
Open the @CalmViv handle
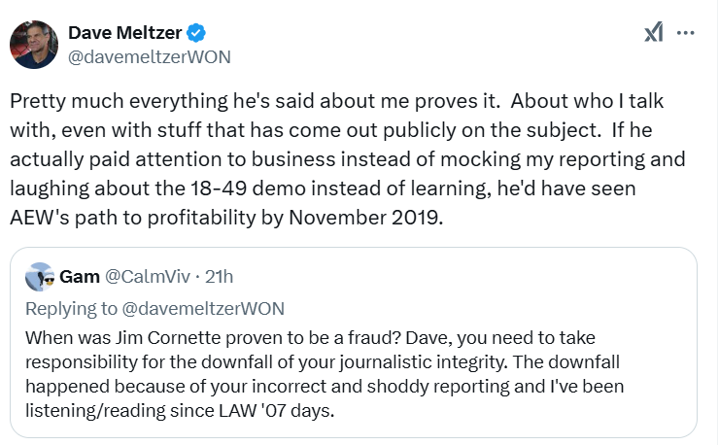(144, 277)
